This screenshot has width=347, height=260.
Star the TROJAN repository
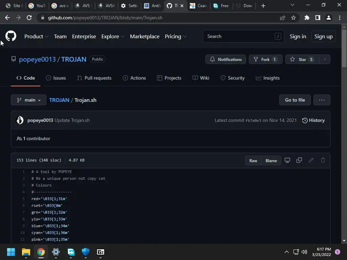coord(302,59)
